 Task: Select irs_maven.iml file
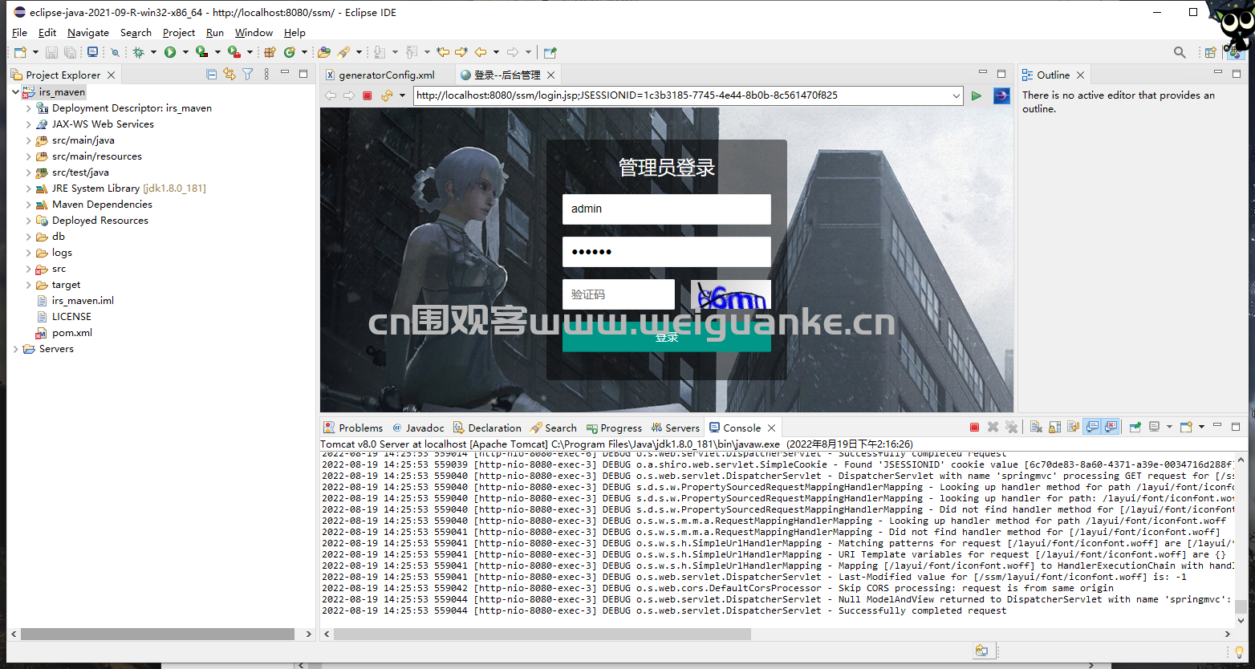[83, 301]
